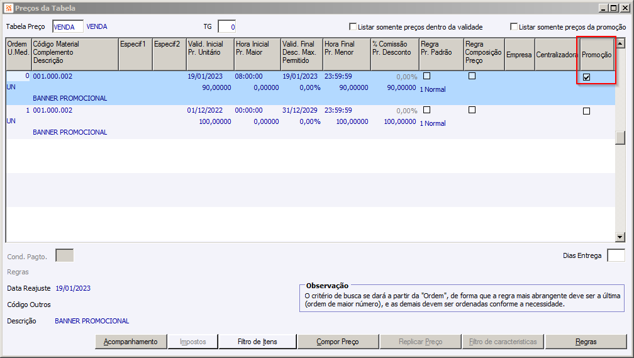Uncheck Promoção checkbox in first row
This screenshot has width=634, height=358.
(586, 77)
